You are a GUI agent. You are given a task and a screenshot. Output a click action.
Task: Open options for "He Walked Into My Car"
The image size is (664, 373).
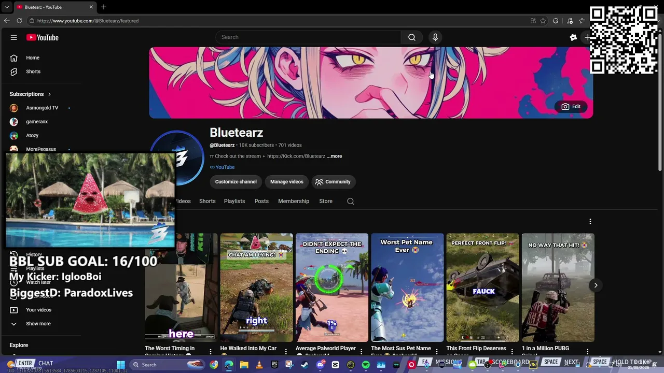(x=286, y=351)
